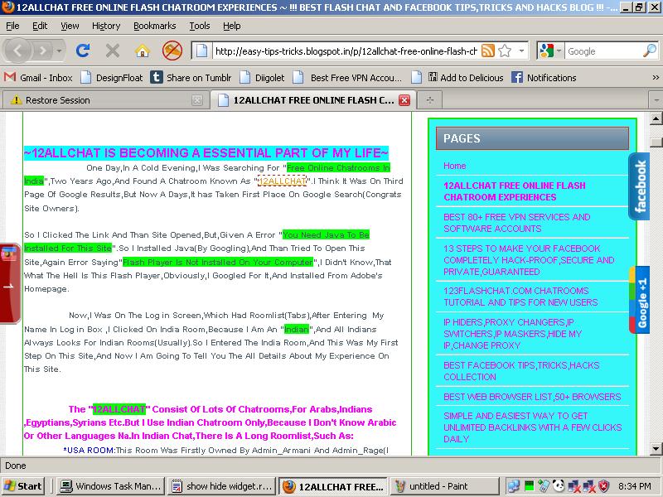Screen dimensions: 663x497
Task: Open the Edit menu
Action: (40, 27)
